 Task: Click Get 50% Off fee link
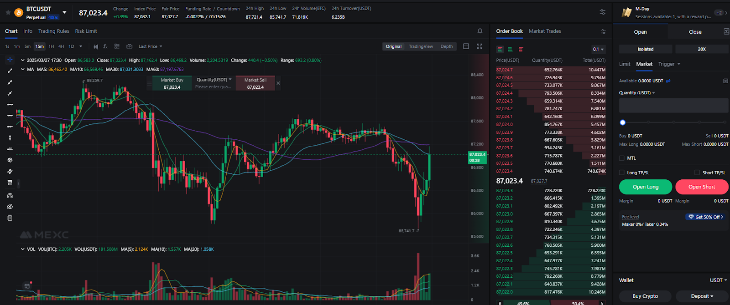tap(706, 217)
